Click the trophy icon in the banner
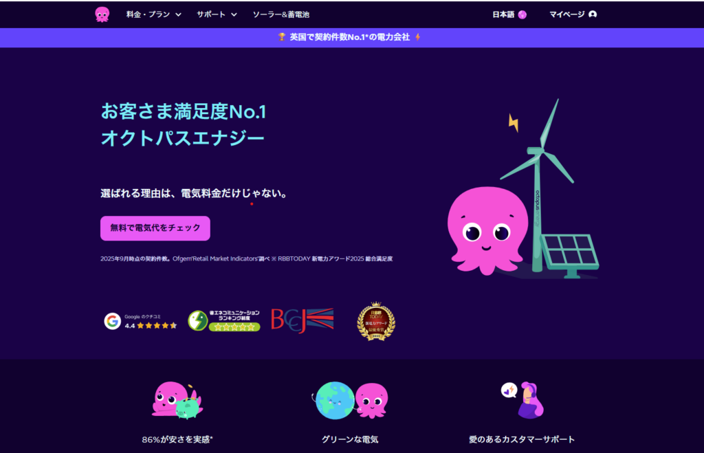 (x=281, y=37)
